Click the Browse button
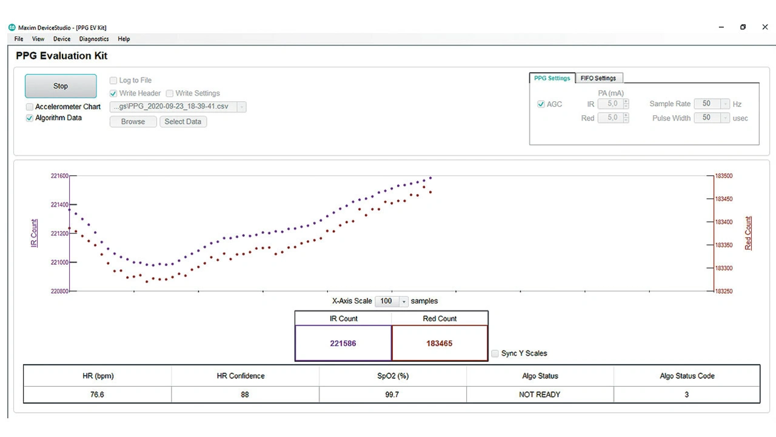Image resolution: width=776 pixels, height=437 pixels. click(x=133, y=122)
